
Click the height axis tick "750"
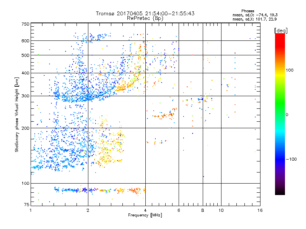25,24
